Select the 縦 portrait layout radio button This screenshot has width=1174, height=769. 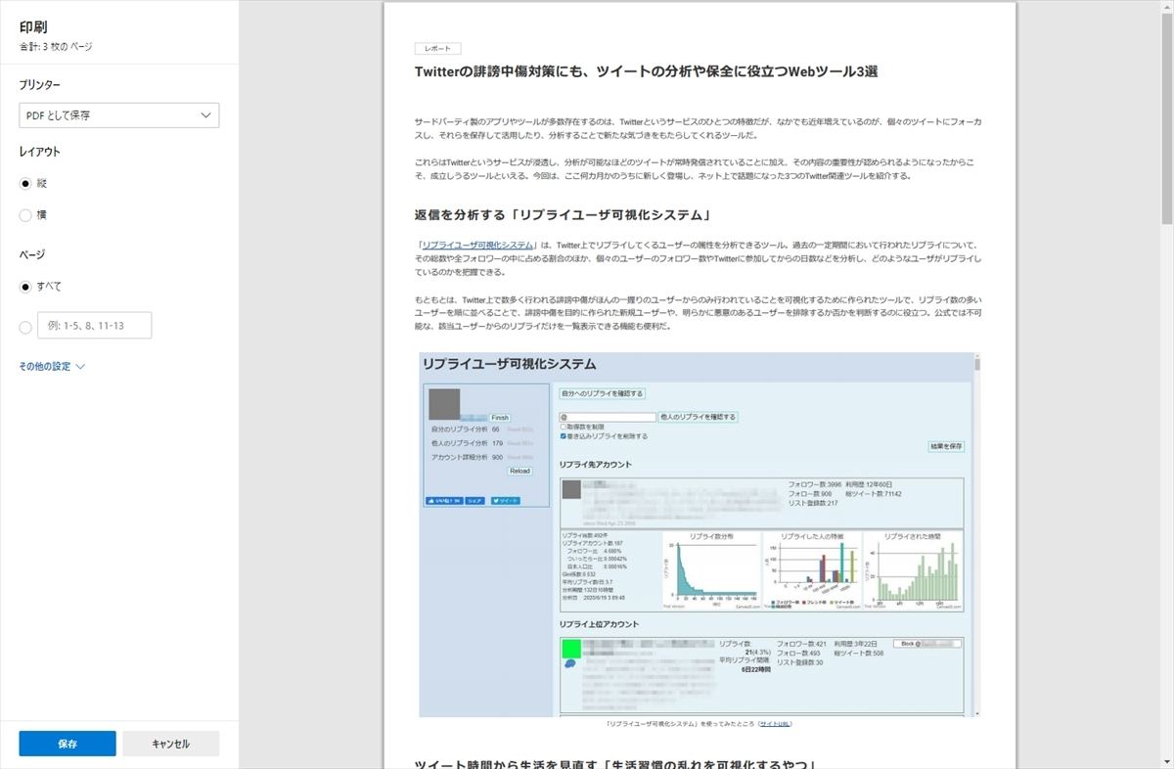[x=25, y=183]
